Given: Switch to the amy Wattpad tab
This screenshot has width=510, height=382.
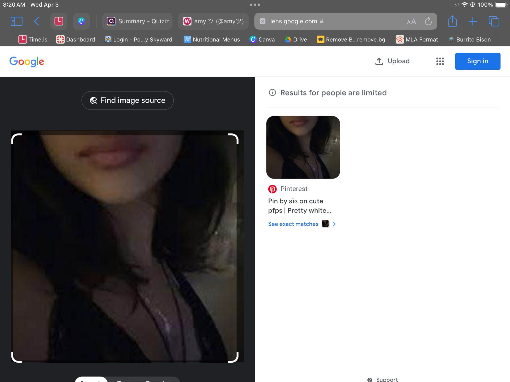Looking at the screenshot, I should (x=213, y=21).
